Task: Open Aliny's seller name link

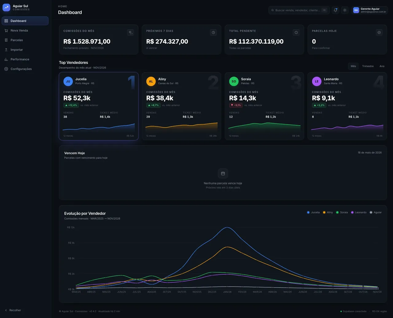Action: (x=162, y=79)
